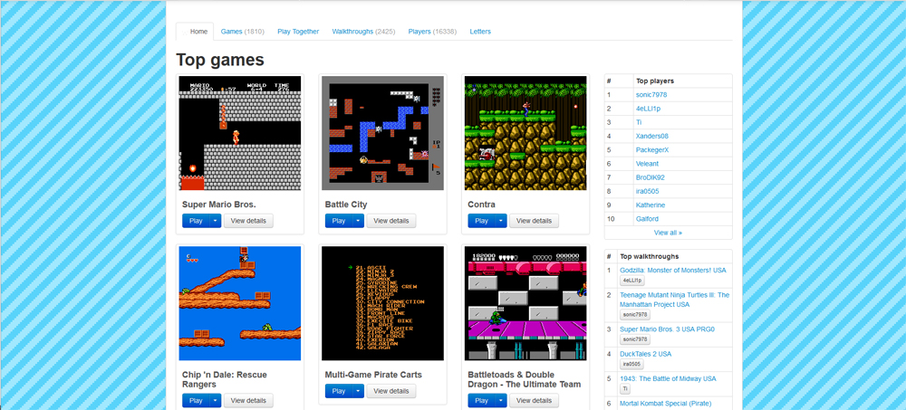Image resolution: width=906 pixels, height=410 pixels.
Task: Open Play dropdown for Chip 'n Dale
Action: tap(215, 400)
